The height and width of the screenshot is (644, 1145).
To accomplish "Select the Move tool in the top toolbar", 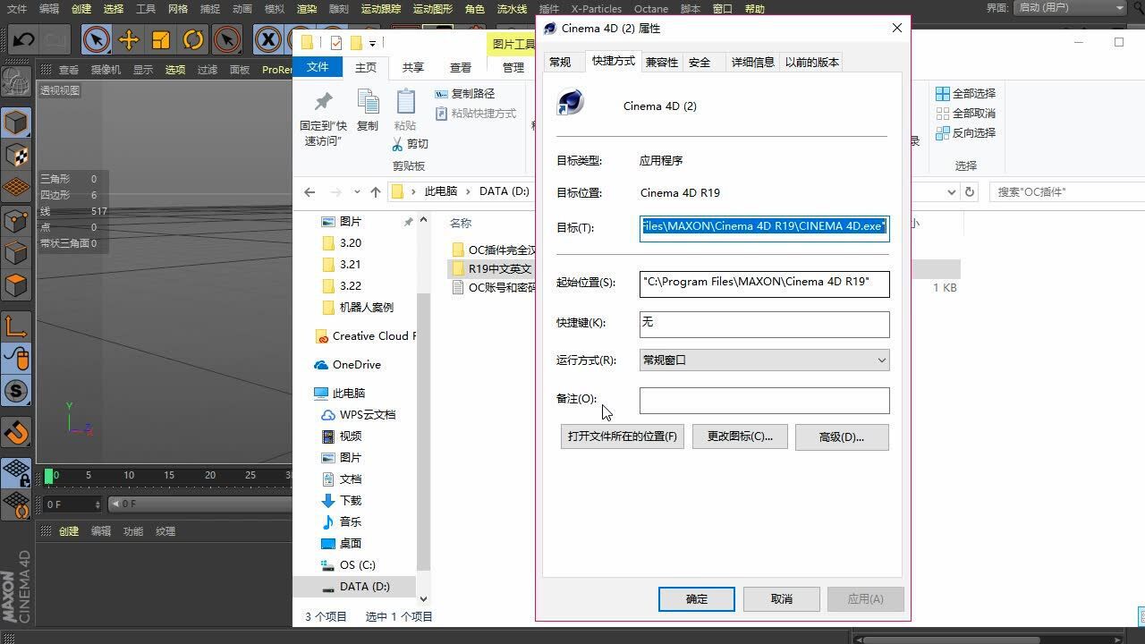I will tap(129, 39).
